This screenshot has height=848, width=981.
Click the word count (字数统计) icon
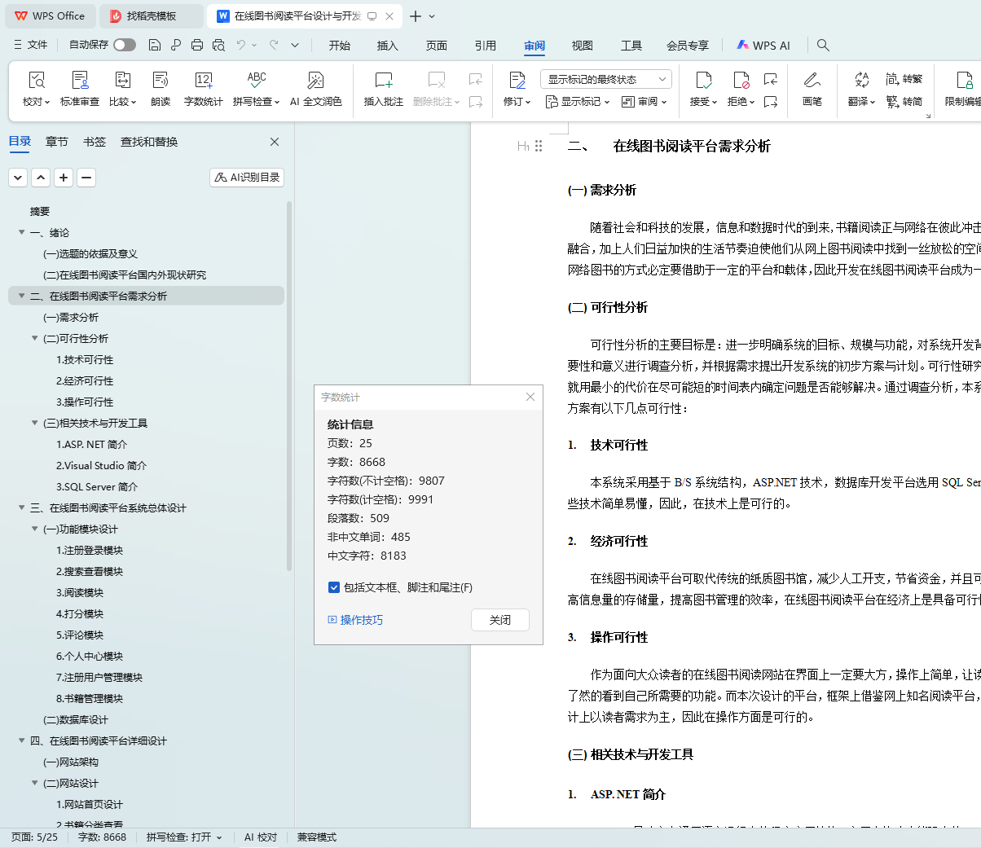[x=203, y=81]
